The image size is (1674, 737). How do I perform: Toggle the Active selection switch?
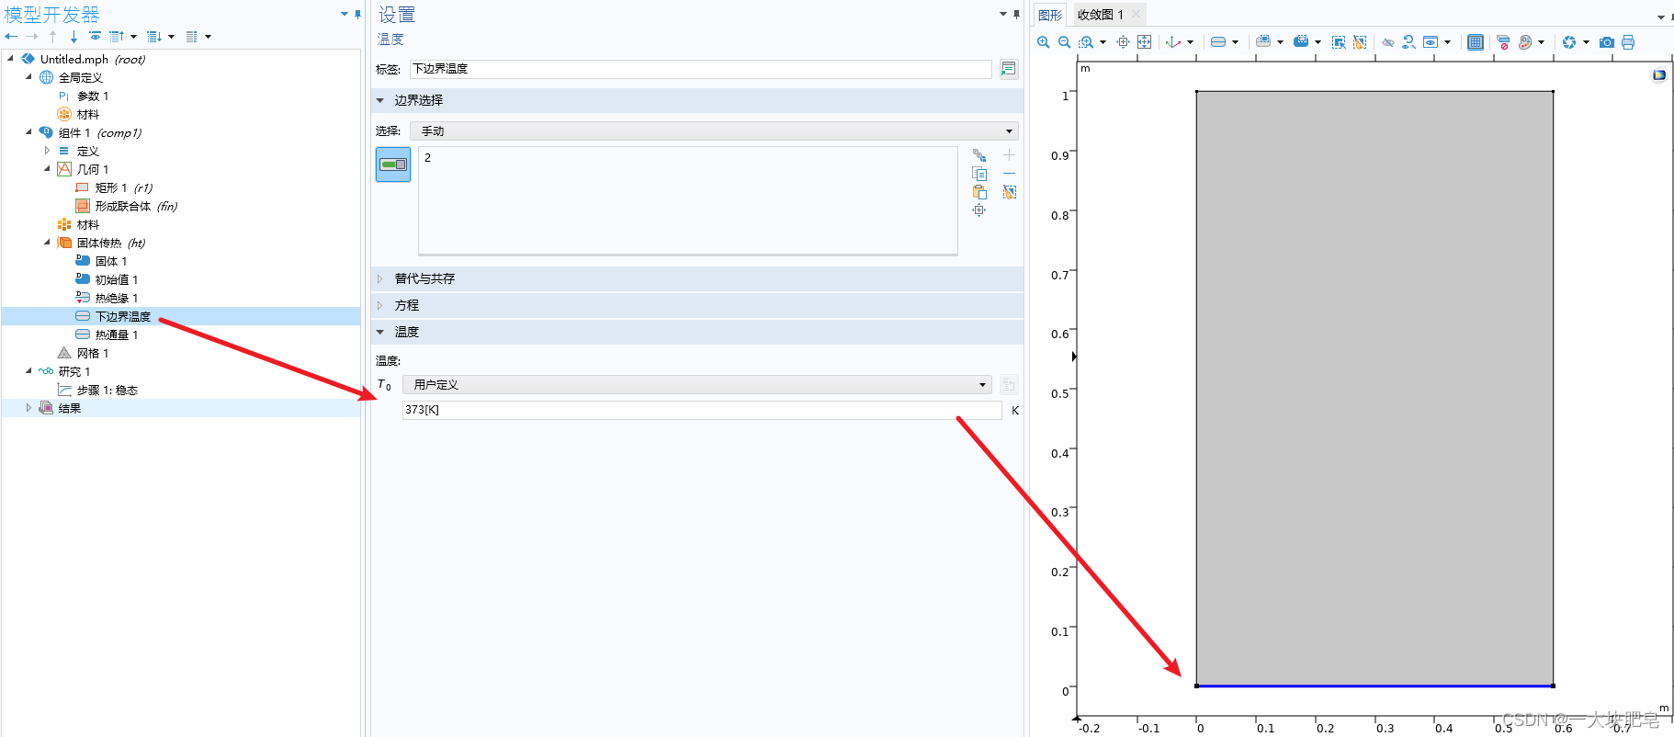(x=393, y=164)
